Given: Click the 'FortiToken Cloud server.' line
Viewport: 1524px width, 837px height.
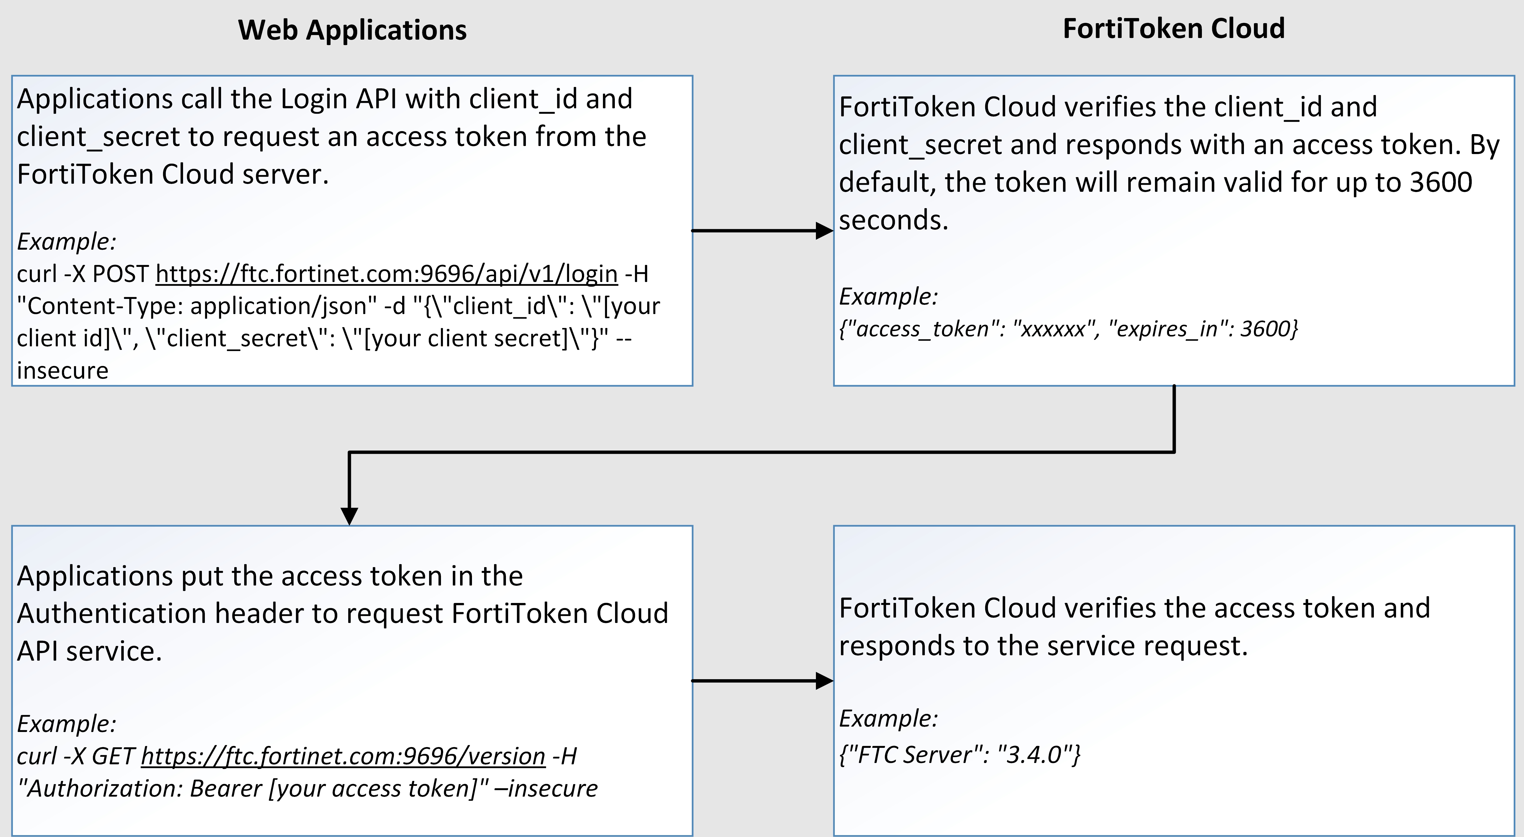Looking at the screenshot, I should [x=173, y=175].
